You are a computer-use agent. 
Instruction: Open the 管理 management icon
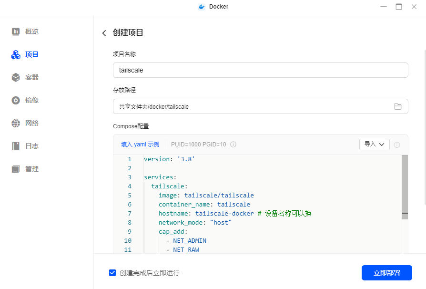16,169
